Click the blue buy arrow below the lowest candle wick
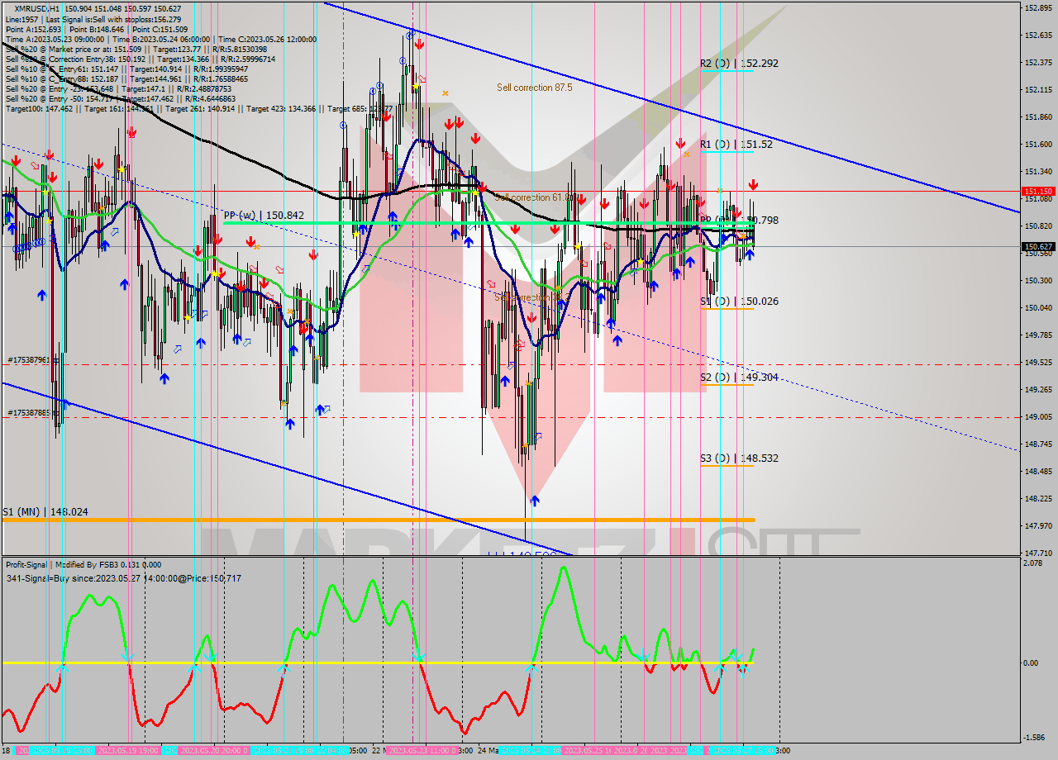This screenshot has height=760, width=1058. (x=534, y=500)
